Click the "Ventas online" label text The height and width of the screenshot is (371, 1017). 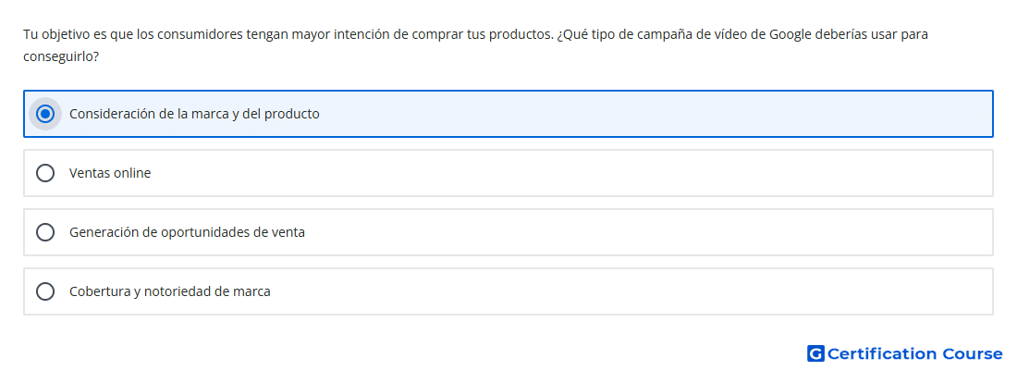point(110,173)
